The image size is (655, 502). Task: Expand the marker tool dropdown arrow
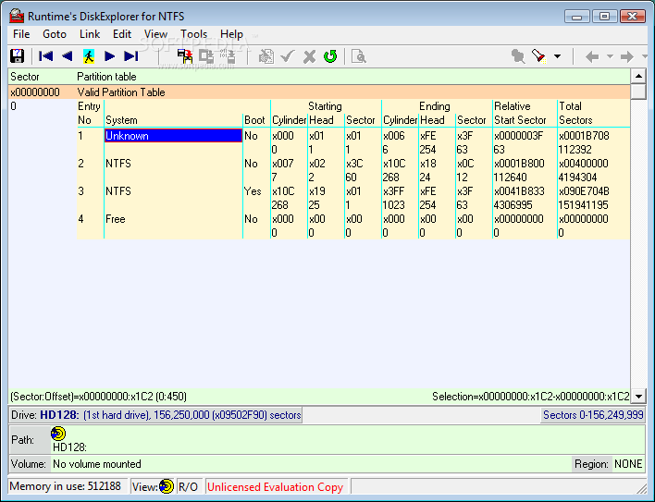(557, 57)
